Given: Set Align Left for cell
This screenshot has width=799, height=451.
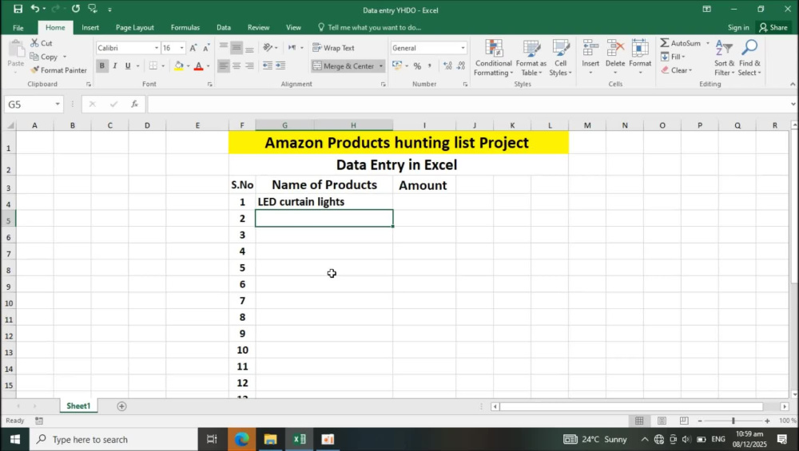Looking at the screenshot, I should [223, 65].
